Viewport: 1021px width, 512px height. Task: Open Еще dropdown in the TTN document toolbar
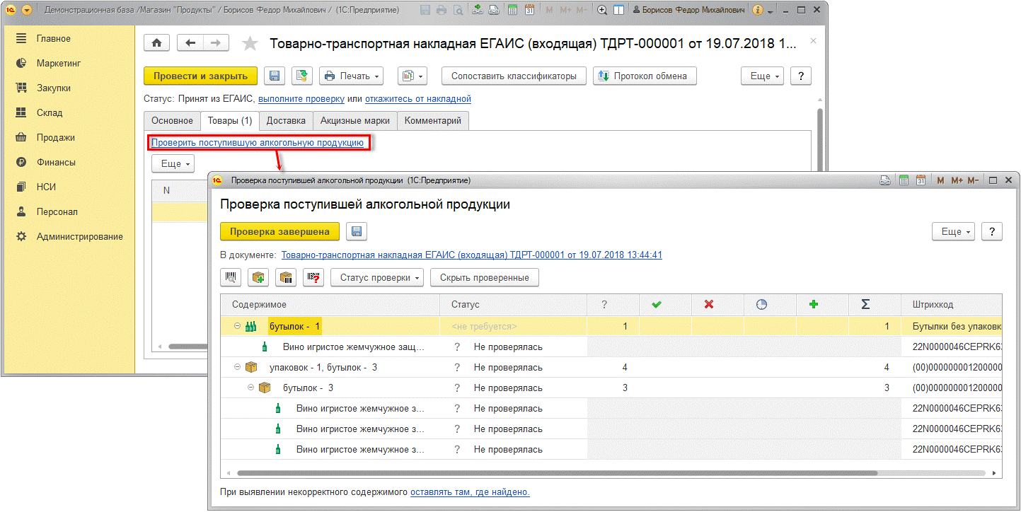(x=763, y=76)
